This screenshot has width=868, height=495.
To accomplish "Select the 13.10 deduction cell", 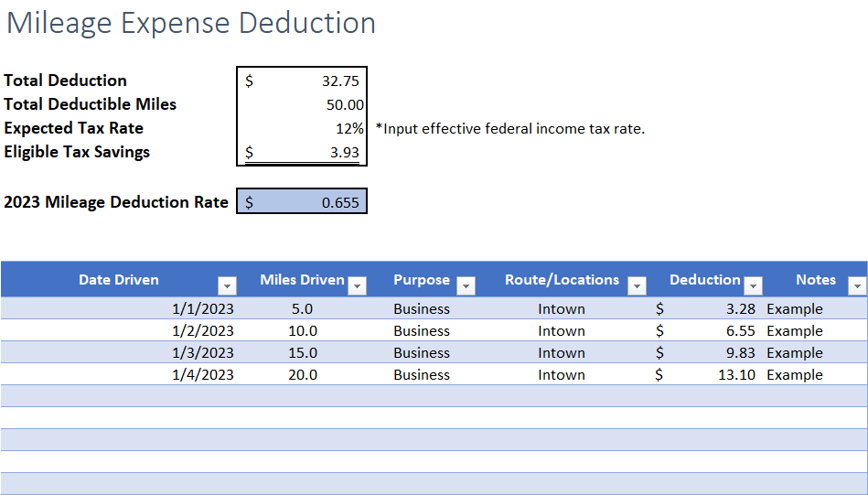I will pos(706,374).
